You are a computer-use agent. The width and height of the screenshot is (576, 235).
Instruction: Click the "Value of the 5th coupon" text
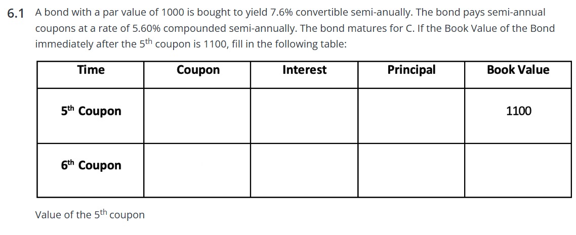point(90,215)
